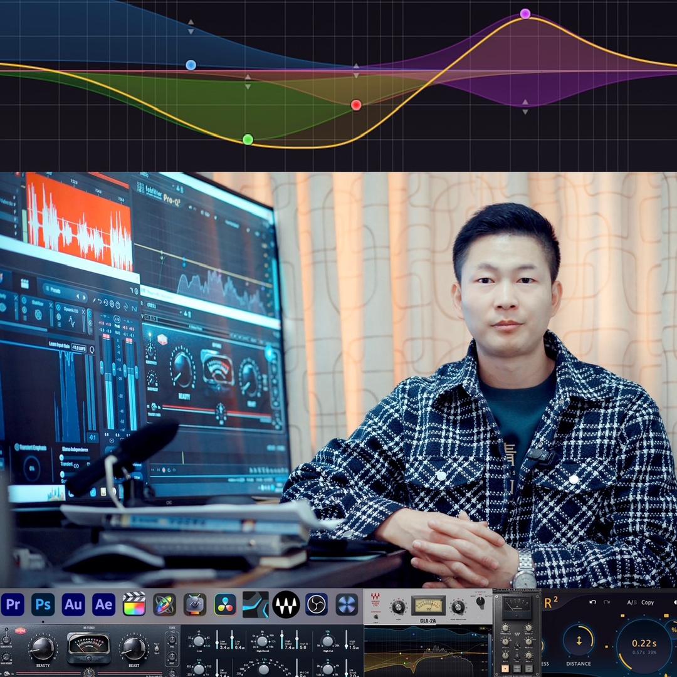Click the BEAUTY knob on the plugin
Image resolution: width=677 pixels, height=677 pixels.
coord(43,648)
